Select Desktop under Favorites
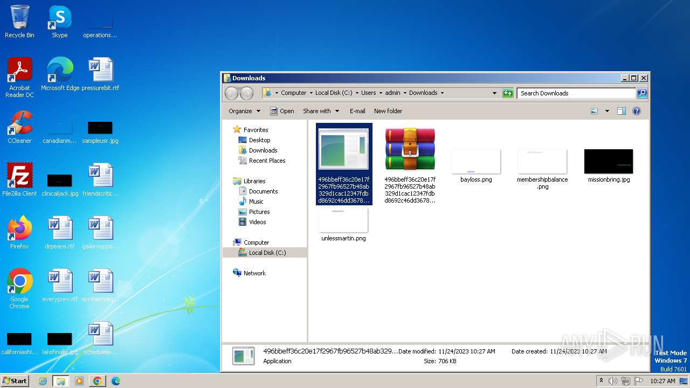690x388 pixels. [x=259, y=140]
